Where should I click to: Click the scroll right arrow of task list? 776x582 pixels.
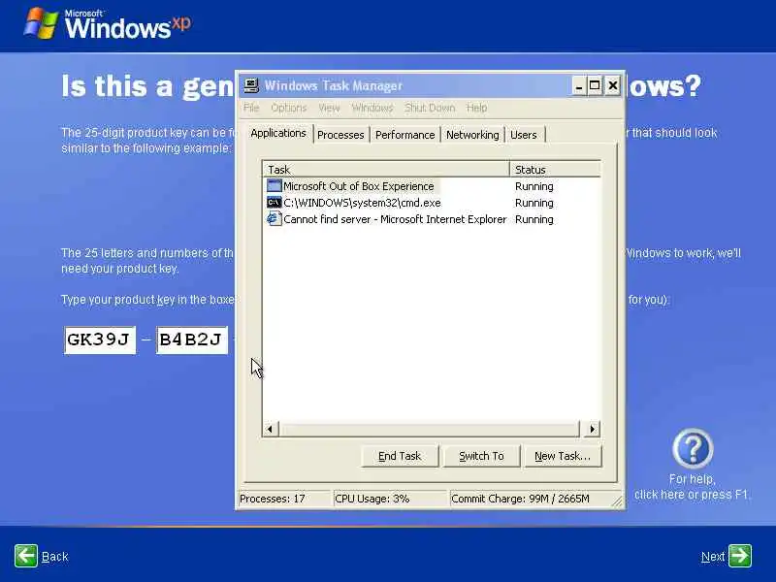(x=592, y=429)
